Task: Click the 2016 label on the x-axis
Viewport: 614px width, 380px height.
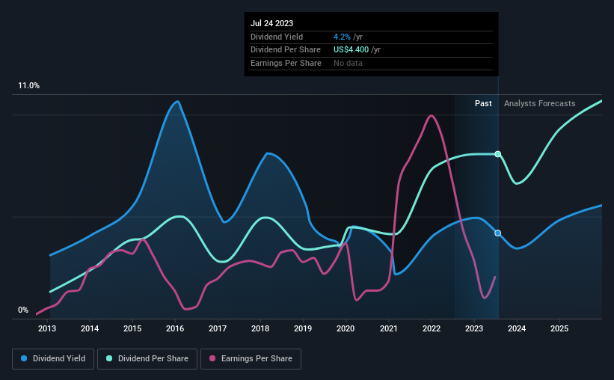Action: 175,328
